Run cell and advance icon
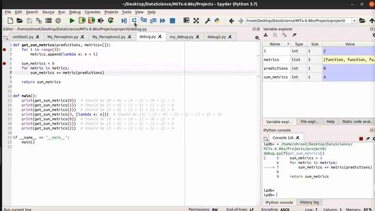Image resolution: width=375 pixels, height=211 pixels. (x=91, y=21)
